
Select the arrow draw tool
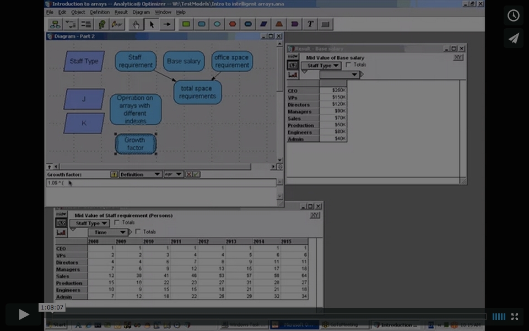(x=167, y=24)
